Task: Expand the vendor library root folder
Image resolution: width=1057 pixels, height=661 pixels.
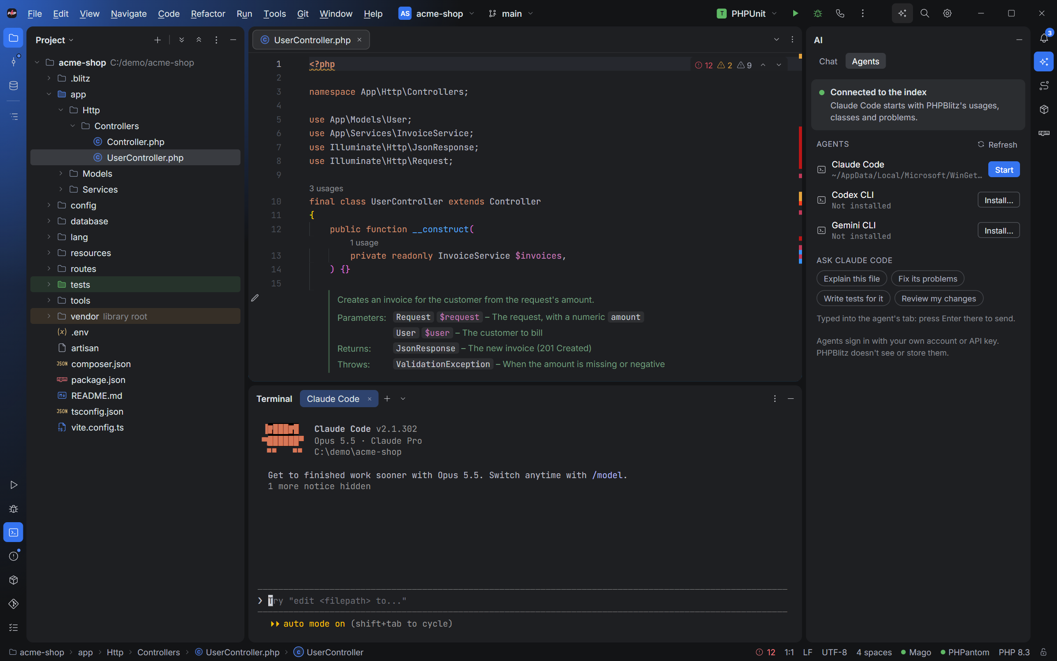Action: (49, 316)
